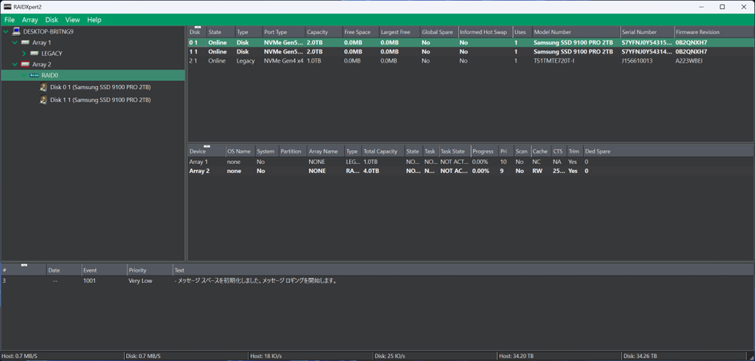The width and height of the screenshot is (755, 361).
Task: Click the Disk 1 1 disk icon
Action: point(44,100)
